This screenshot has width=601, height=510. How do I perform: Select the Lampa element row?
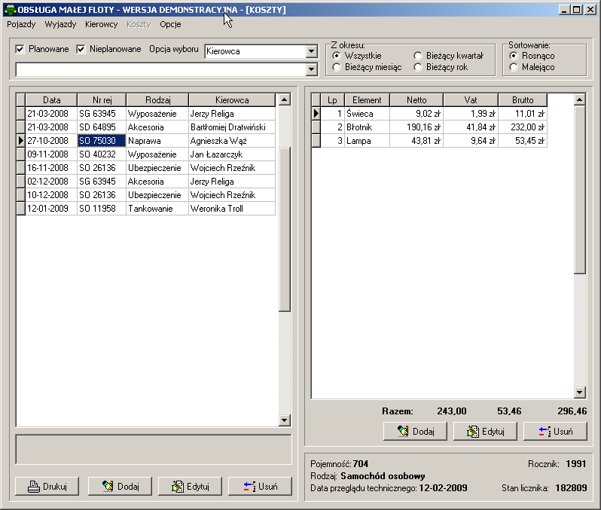(x=429, y=141)
